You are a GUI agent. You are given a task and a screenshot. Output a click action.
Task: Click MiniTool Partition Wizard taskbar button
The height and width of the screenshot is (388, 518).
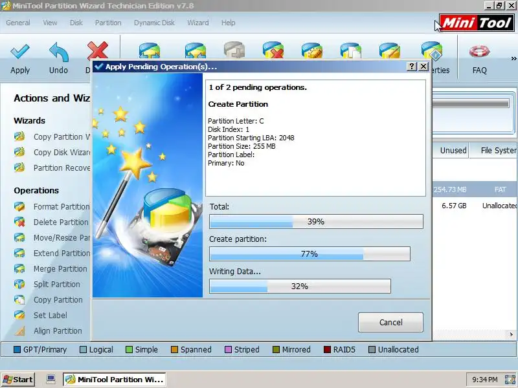[x=115, y=380]
